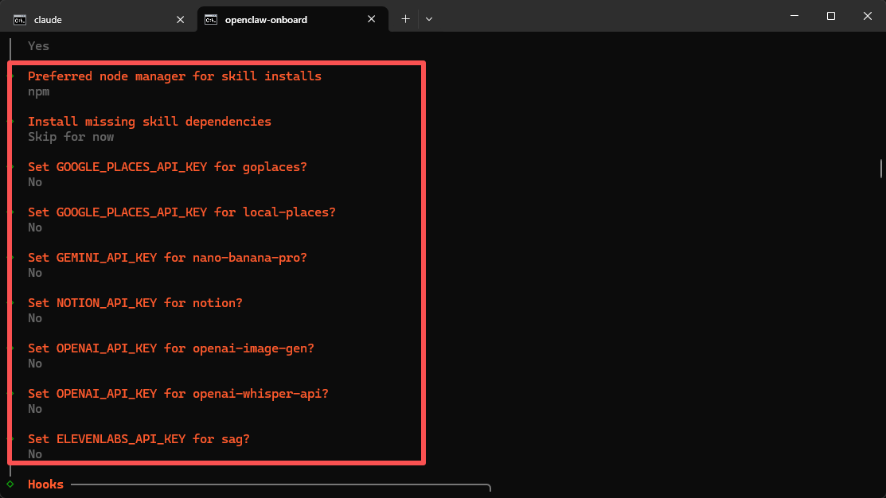The image size is (886, 498).
Task: Minimize the terminal window
Action: click(x=793, y=16)
